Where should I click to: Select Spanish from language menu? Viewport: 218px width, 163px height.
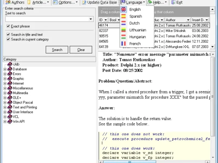click(137, 16)
